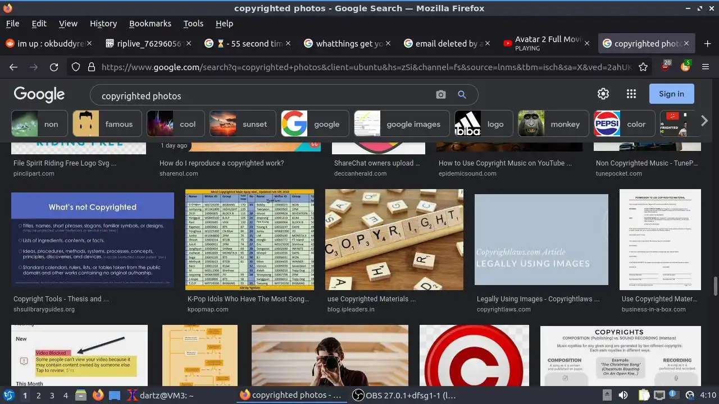Open the File menu
The height and width of the screenshot is (404, 719).
pyautogui.click(x=12, y=24)
